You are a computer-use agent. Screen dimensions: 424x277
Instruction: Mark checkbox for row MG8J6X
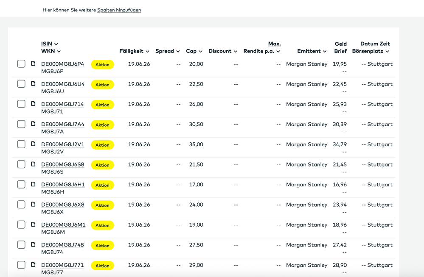[21, 205]
